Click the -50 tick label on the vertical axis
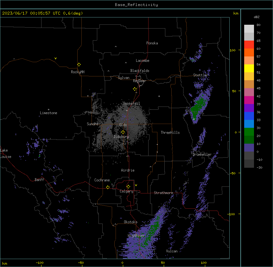273x267 pixels. [x=232, y=173]
